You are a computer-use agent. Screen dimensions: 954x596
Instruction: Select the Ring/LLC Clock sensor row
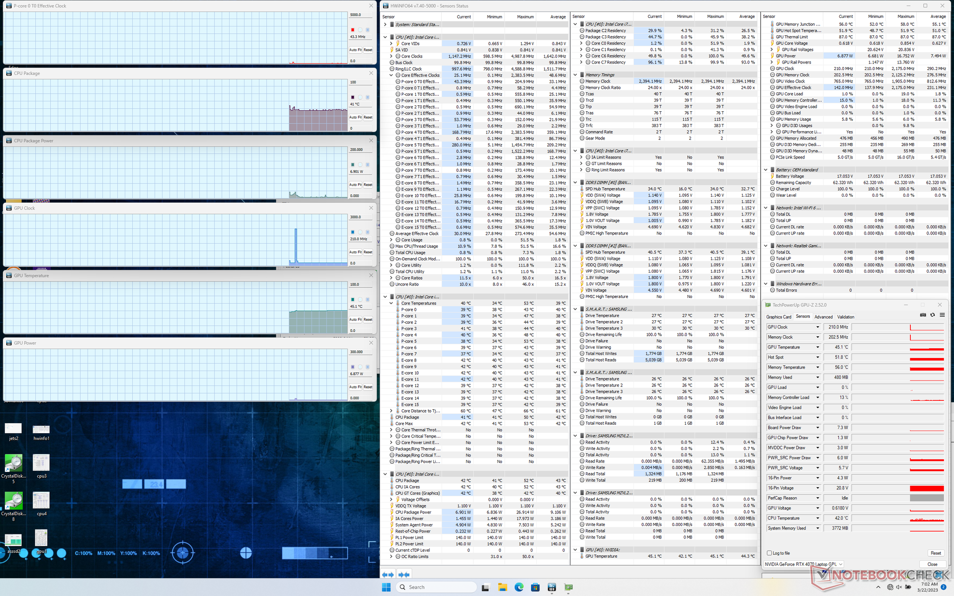pyautogui.click(x=478, y=69)
